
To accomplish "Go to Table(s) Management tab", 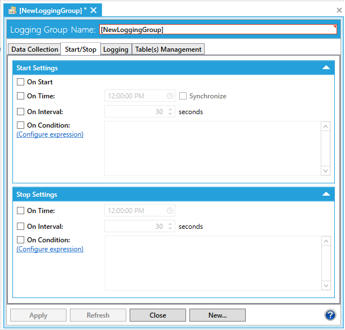I will [168, 49].
